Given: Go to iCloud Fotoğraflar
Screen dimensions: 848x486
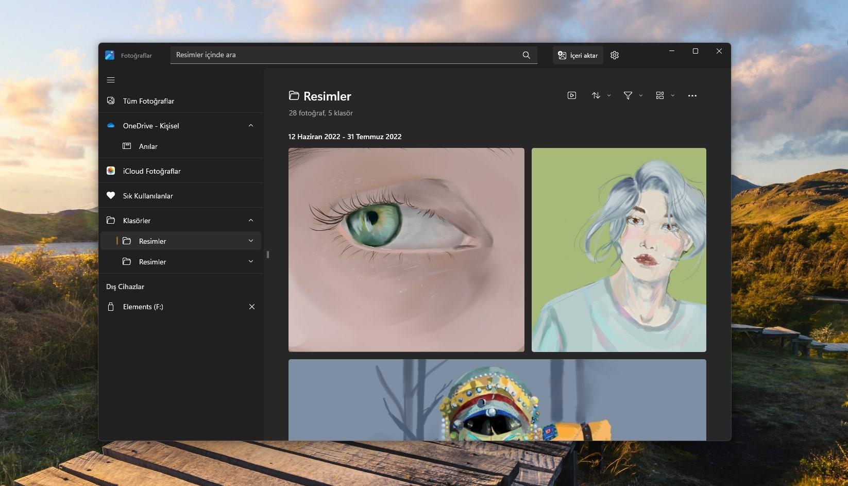Looking at the screenshot, I should [x=181, y=171].
